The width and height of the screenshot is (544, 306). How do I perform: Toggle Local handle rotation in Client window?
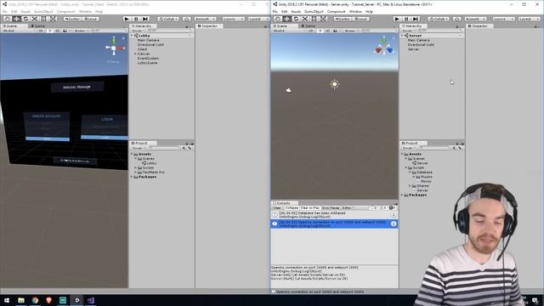[x=90, y=19]
